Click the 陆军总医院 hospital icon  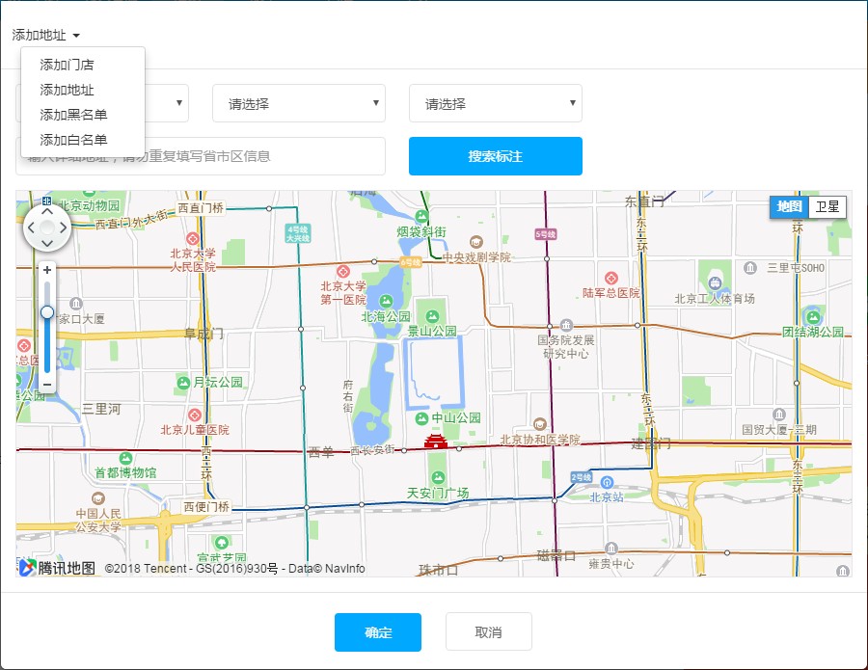(x=611, y=279)
